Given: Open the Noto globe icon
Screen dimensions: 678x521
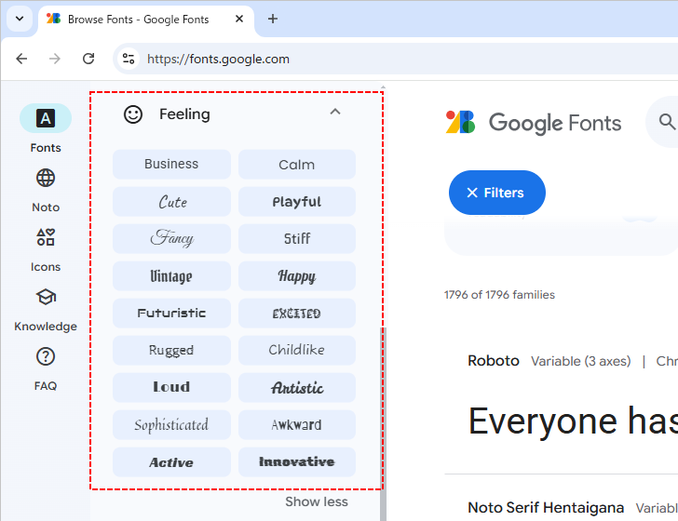Looking at the screenshot, I should [x=45, y=179].
